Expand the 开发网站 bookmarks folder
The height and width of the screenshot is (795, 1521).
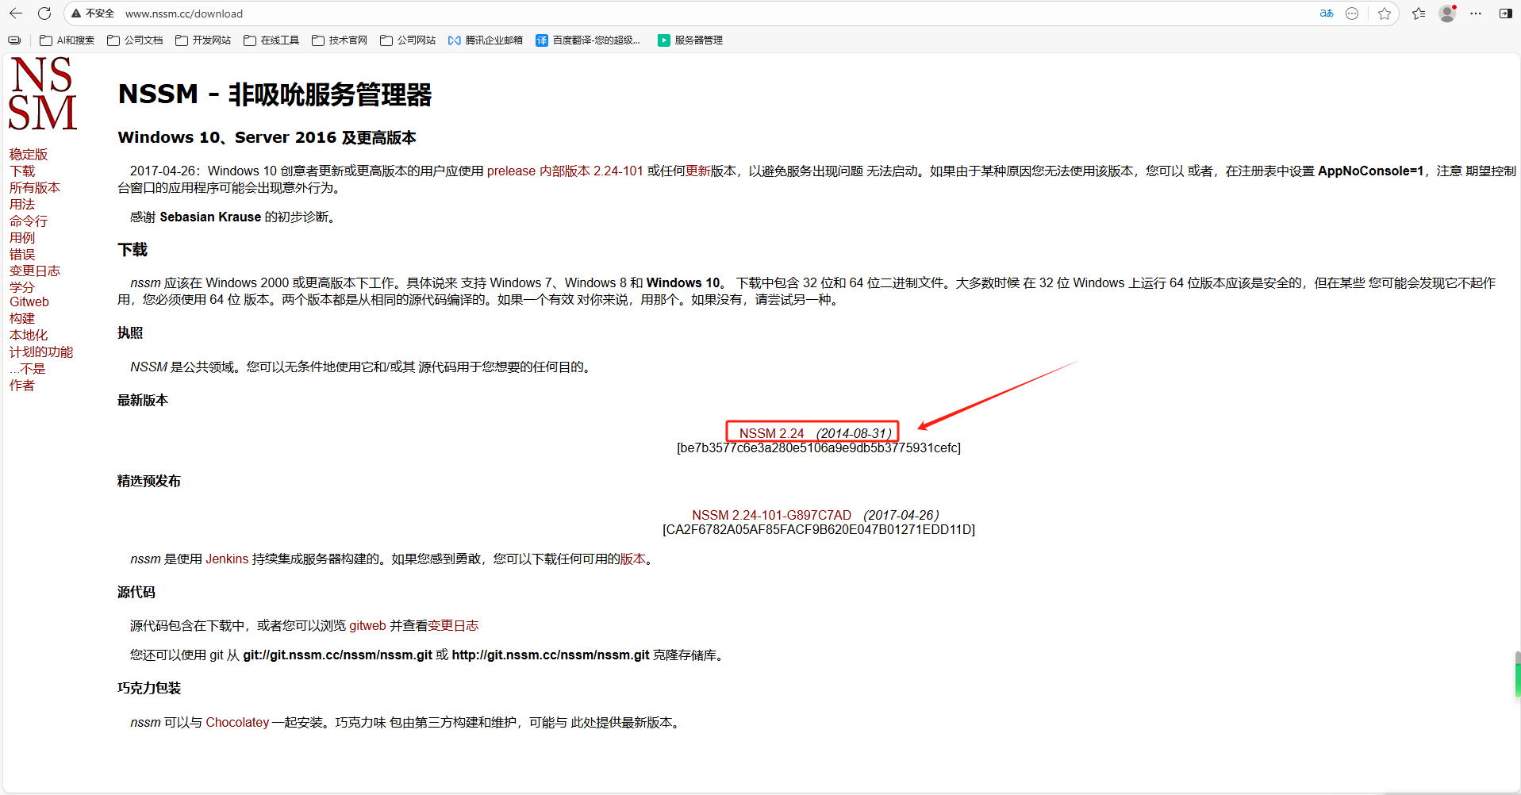pos(182,40)
